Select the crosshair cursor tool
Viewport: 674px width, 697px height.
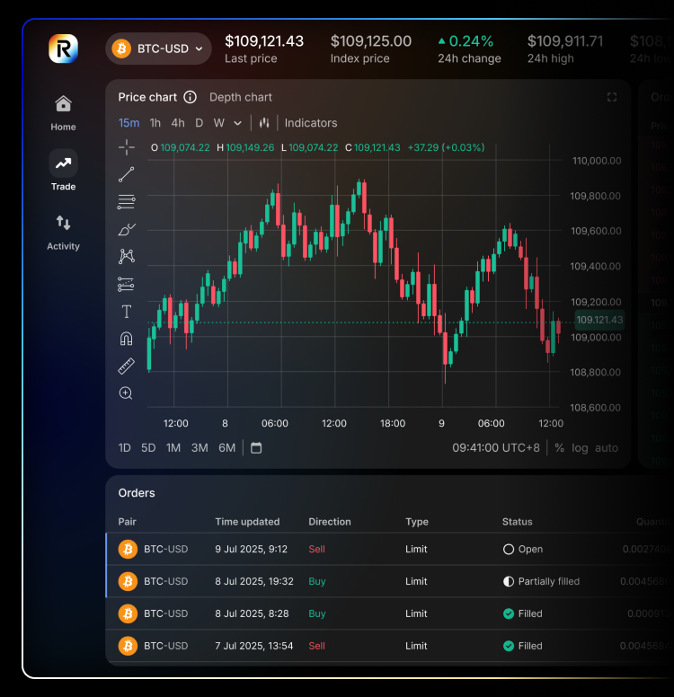click(x=127, y=147)
